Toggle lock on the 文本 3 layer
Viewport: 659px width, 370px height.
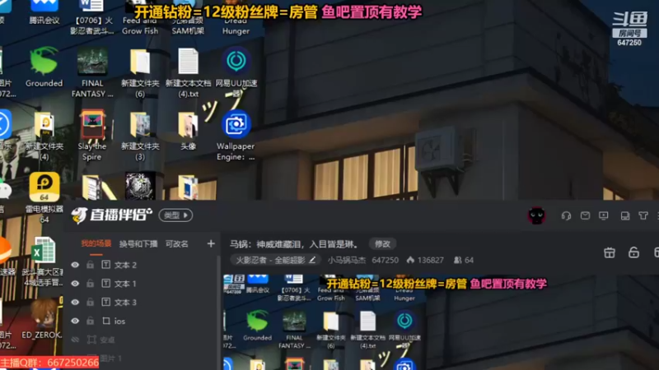[90, 302]
